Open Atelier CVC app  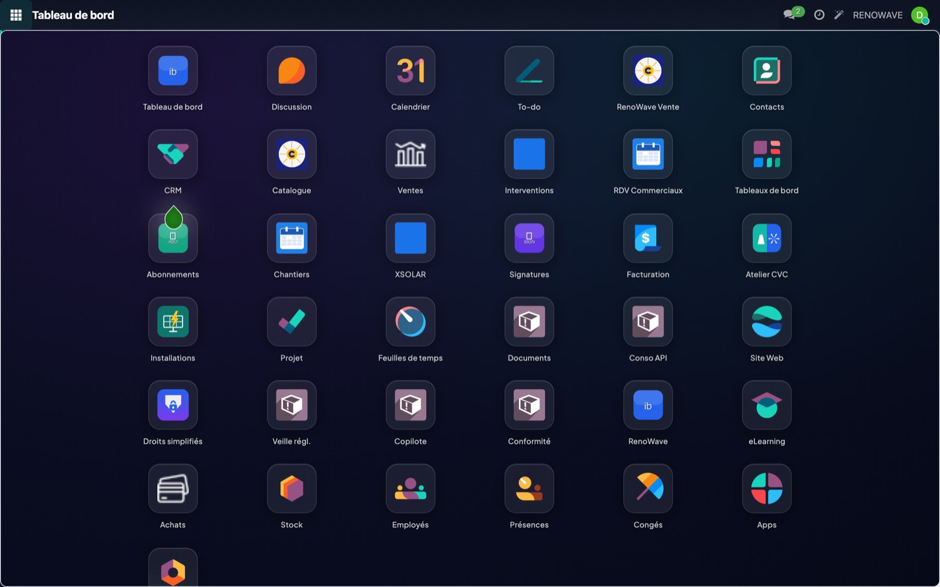766,238
